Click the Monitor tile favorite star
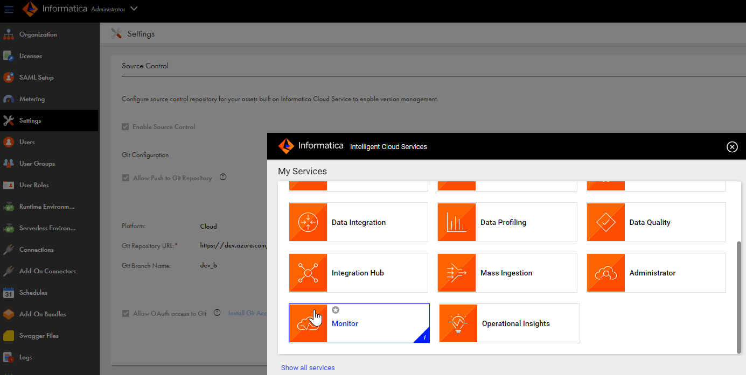 pos(336,310)
